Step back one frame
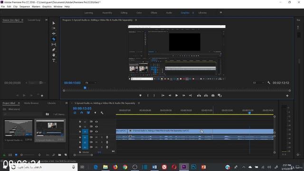This screenshot has height=171, width=304. click(170, 95)
